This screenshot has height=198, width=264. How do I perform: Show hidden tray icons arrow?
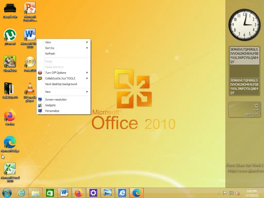click(219, 193)
